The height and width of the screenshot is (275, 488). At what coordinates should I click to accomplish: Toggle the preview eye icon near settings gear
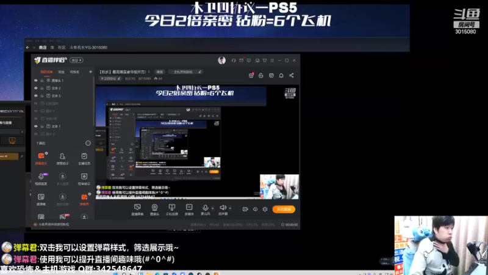click(x=255, y=209)
